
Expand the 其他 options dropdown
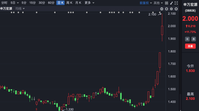click(158, 3)
